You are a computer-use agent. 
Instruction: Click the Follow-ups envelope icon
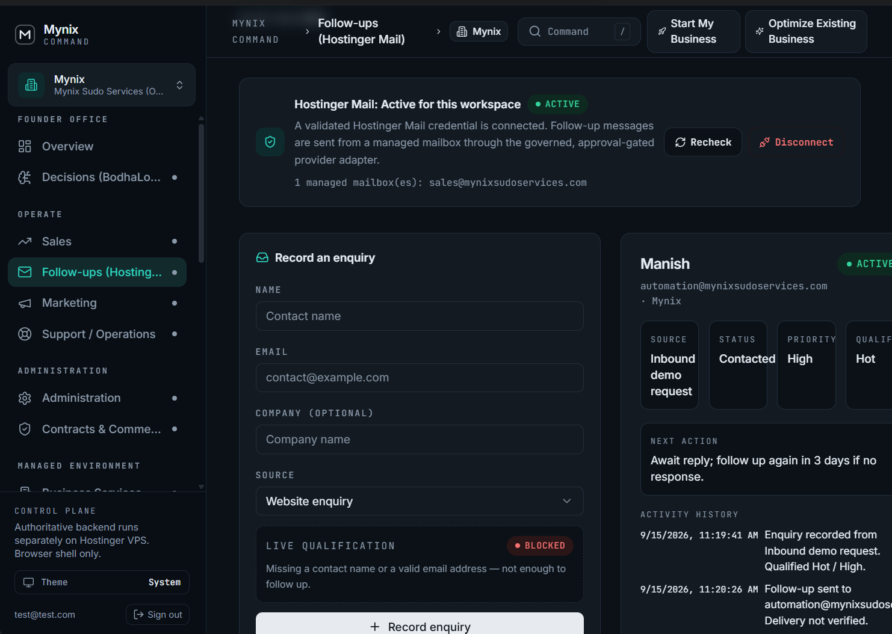coord(25,272)
